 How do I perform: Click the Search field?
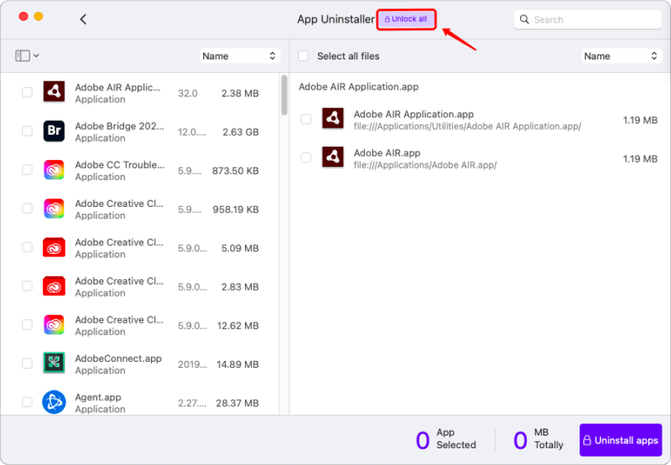click(x=588, y=19)
